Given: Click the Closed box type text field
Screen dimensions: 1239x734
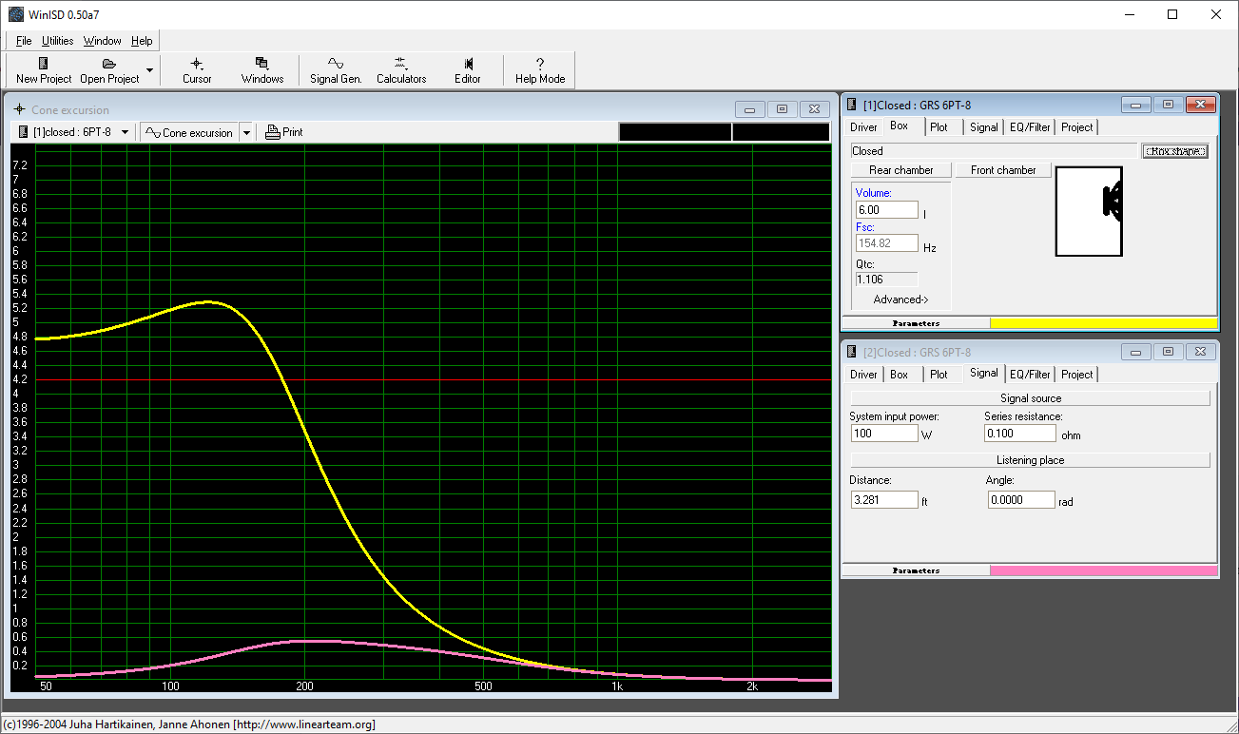Looking at the screenshot, I should tap(994, 150).
